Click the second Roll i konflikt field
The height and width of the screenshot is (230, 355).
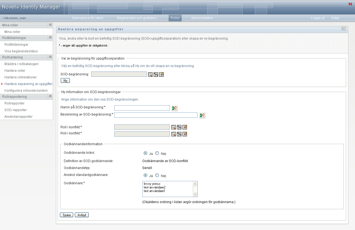coord(142,134)
